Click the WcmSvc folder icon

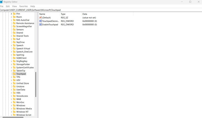[x=14, y=102]
